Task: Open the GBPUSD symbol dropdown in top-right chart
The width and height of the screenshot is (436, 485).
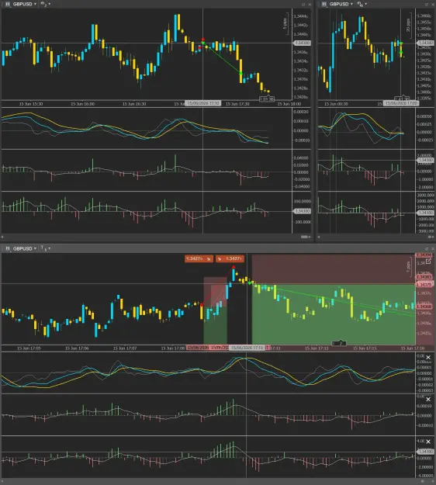Action: (341, 4)
